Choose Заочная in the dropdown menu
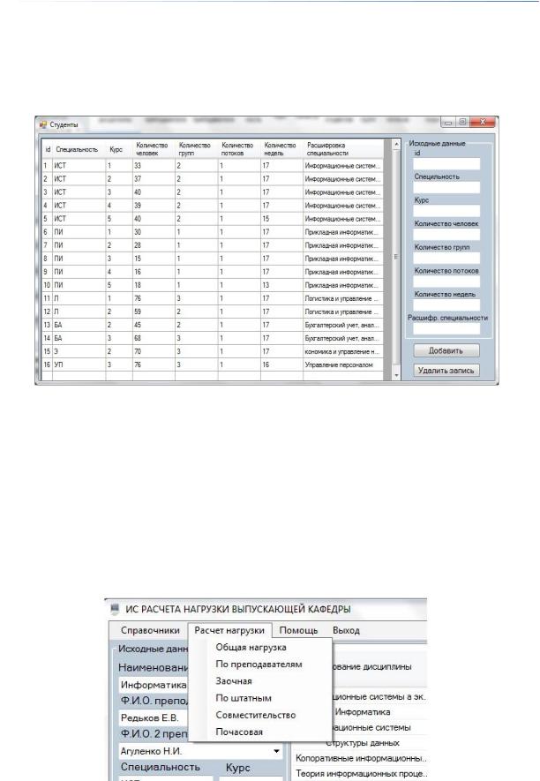This screenshot has height=781, width=540. pos(234,681)
